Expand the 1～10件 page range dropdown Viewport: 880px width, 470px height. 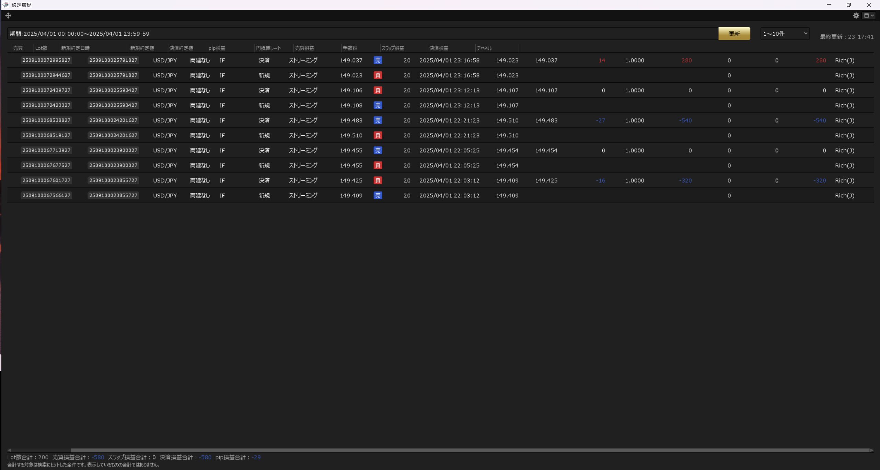click(x=785, y=34)
